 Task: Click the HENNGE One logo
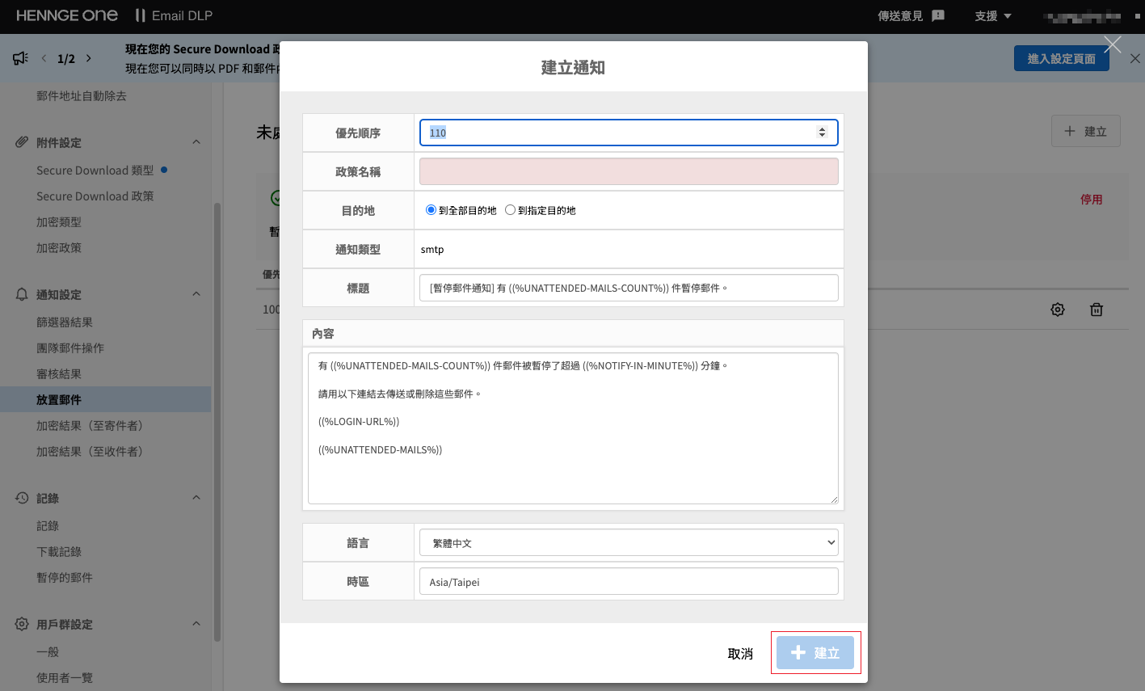tap(67, 15)
